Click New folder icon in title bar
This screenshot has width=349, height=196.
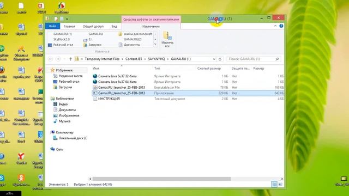[62, 19]
